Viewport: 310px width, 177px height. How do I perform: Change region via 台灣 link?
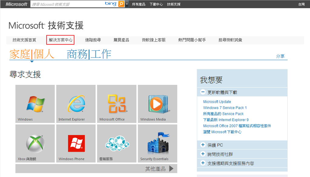click(302, 4)
